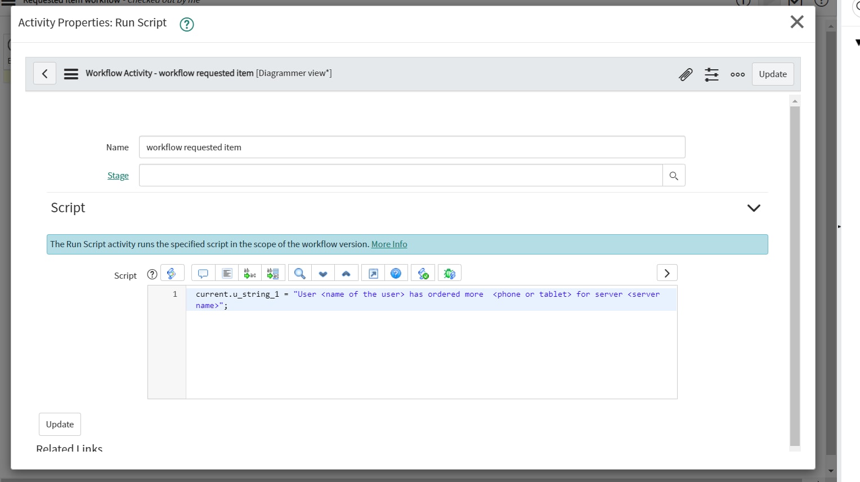860x482 pixels.
Task: Open the Replace tool in the script editor
Action: point(250,273)
